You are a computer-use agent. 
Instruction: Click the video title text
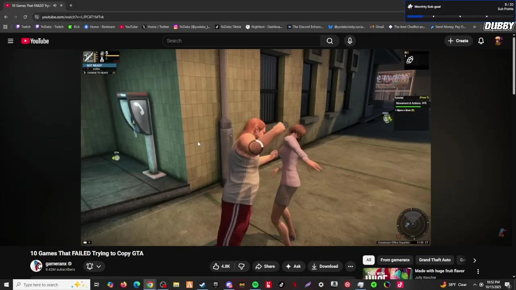(87, 253)
